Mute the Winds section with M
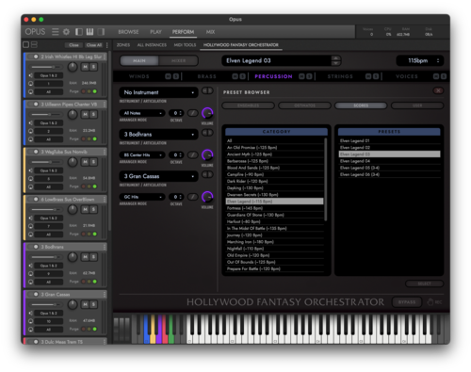 click(x=169, y=76)
